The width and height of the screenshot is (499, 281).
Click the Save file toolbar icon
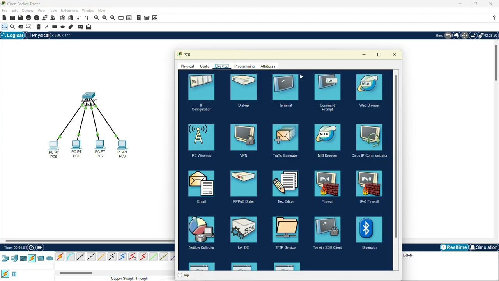pyautogui.click(x=20, y=18)
